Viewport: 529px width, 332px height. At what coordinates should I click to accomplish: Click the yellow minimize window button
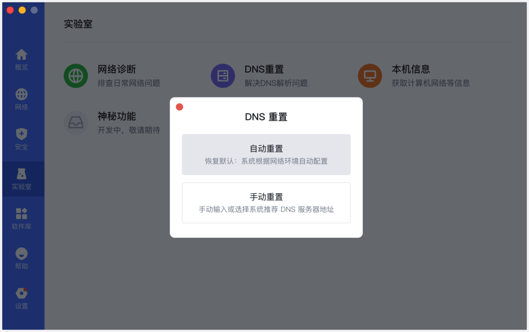[x=22, y=10]
